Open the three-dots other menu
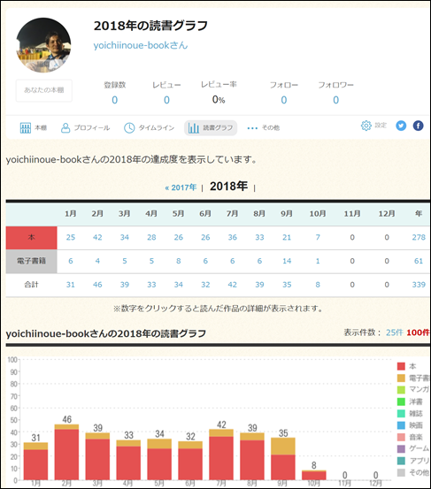Viewport: 431px width, 489px height. tap(252, 128)
